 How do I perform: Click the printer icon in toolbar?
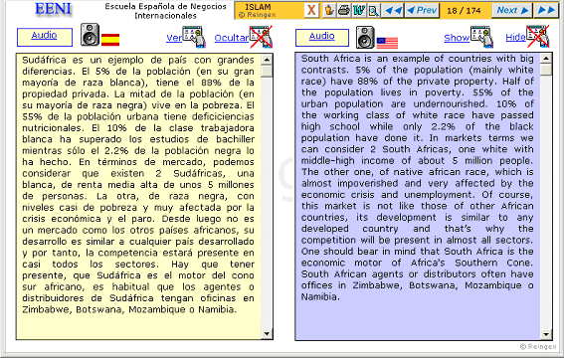pyautogui.click(x=344, y=10)
